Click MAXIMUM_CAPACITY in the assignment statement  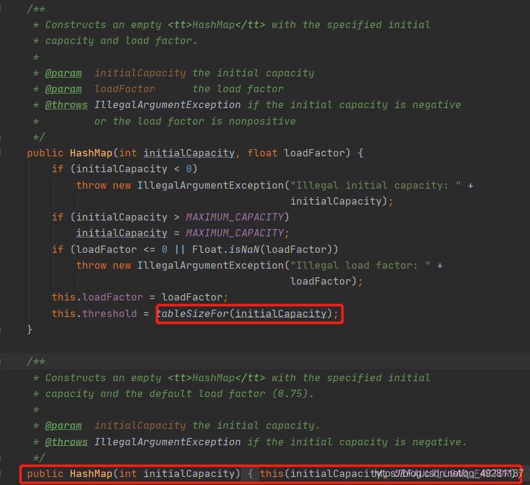click(x=235, y=233)
